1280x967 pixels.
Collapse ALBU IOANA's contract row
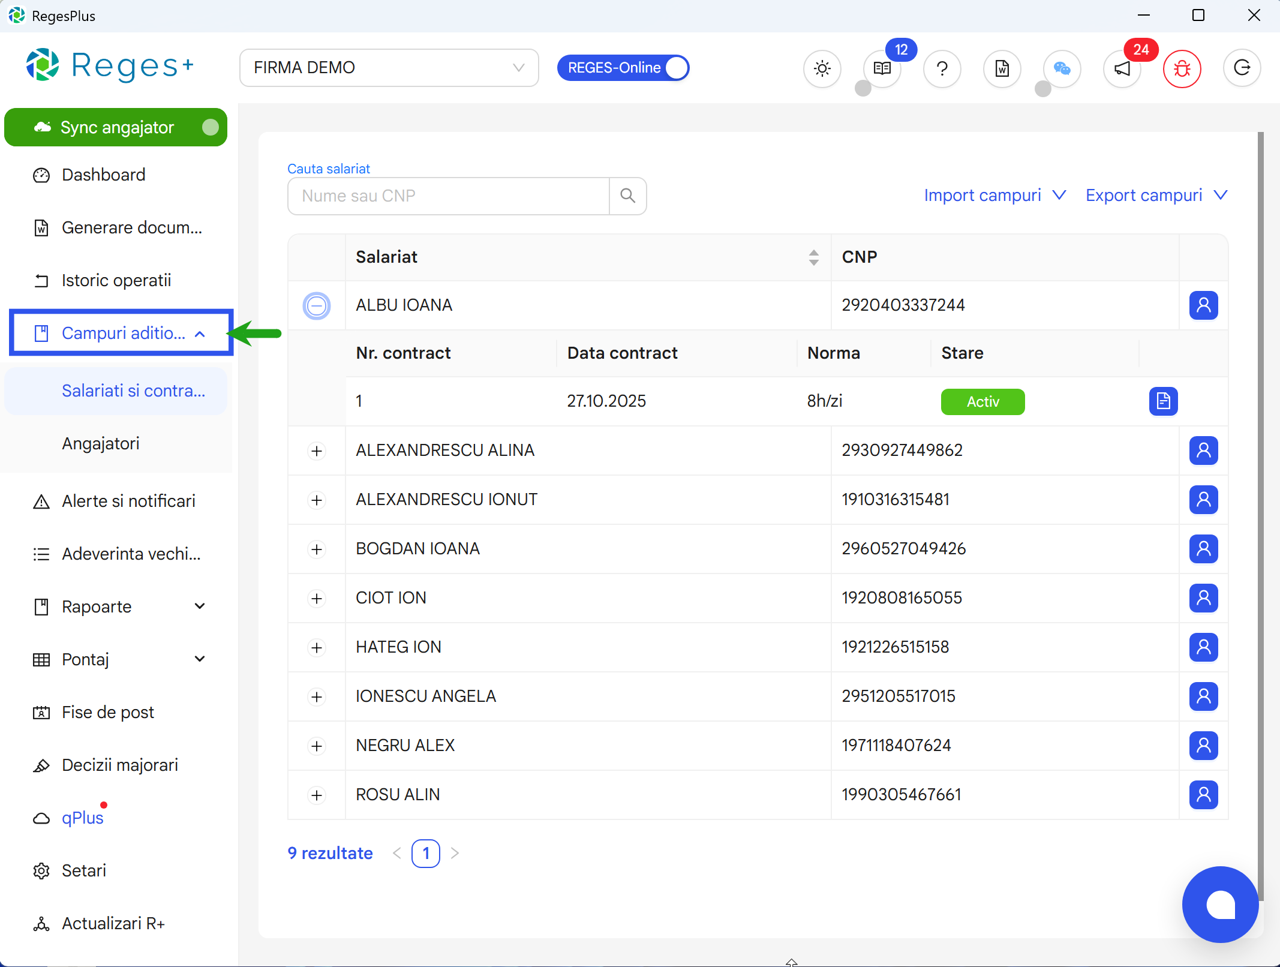(317, 305)
